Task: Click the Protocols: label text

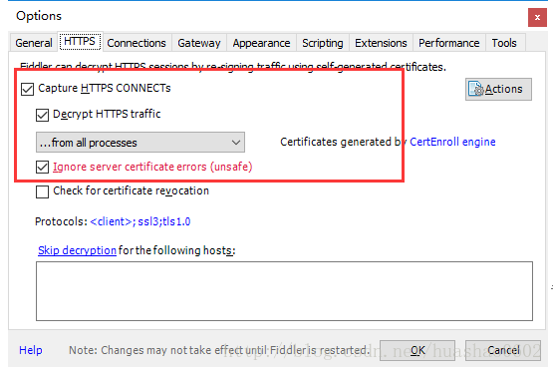Action: coord(61,221)
